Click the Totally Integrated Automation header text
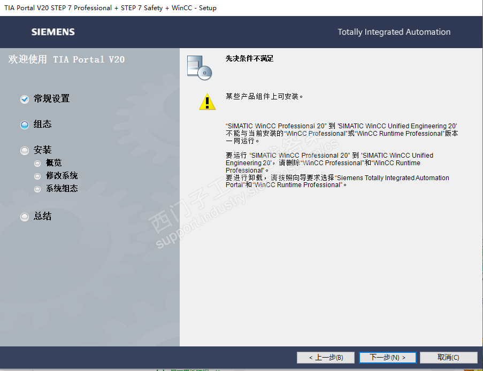 [394, 32]
